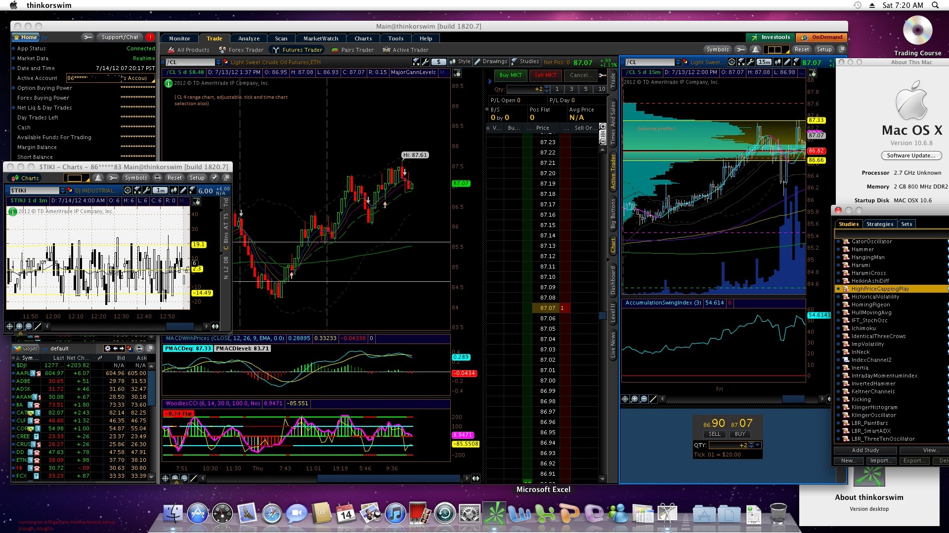Open the thinkorswim icon in the Dock
The image size is (949, 533).
(494, 514)
